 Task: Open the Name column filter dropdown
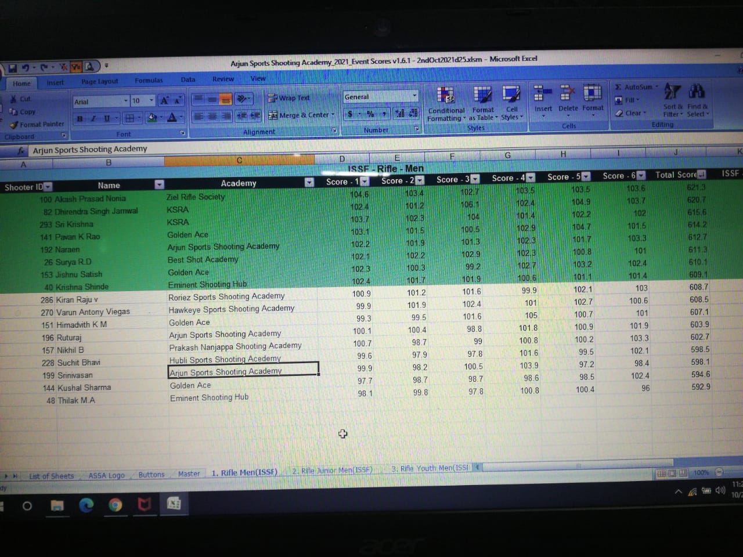pyautogui.click(x=159, y=185)
